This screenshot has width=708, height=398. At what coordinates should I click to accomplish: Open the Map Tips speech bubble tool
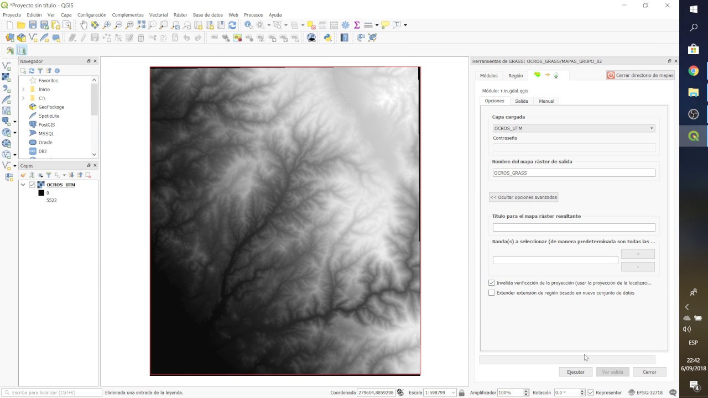(385, 25)
